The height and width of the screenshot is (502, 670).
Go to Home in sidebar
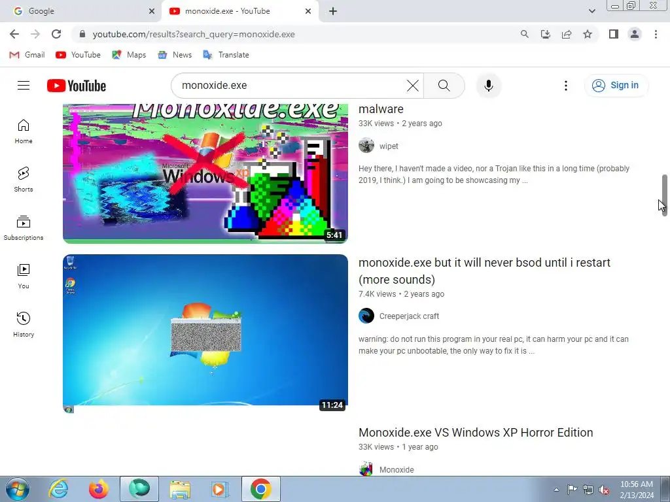(x=24, y=131)
